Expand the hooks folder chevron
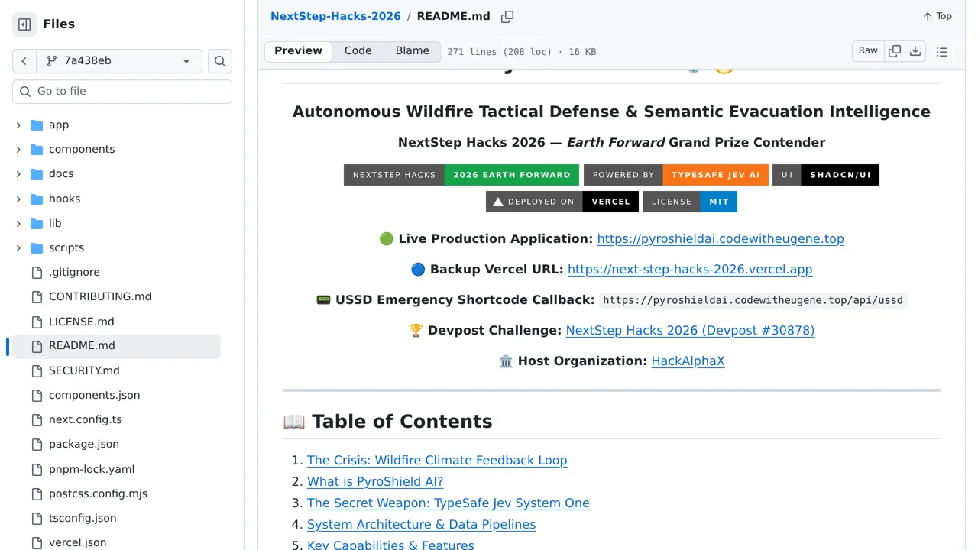The height and width of the screenshot is (550, 978). tap(18, 199)
